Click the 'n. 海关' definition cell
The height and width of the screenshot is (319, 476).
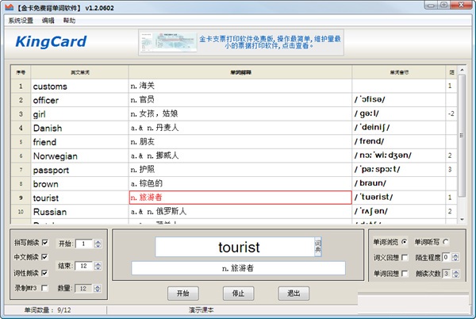tap(240, 86)
